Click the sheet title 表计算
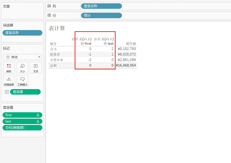Image resolution: width=231 pixels, height=163 pixels. coord(57,28)
